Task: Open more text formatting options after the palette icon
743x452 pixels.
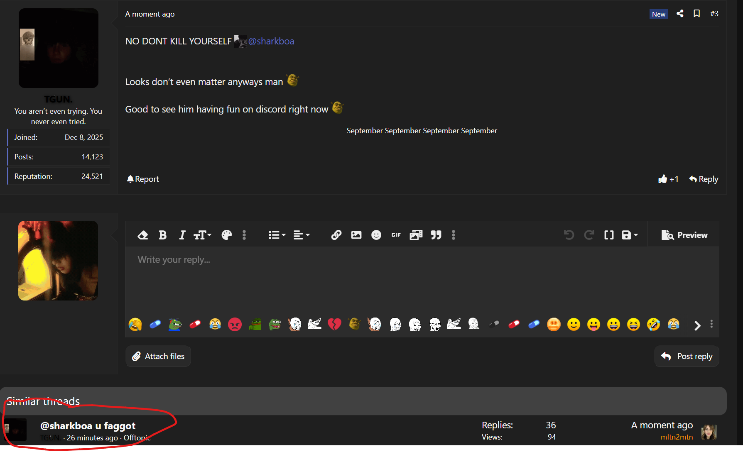Action: (x=244, y=235)
